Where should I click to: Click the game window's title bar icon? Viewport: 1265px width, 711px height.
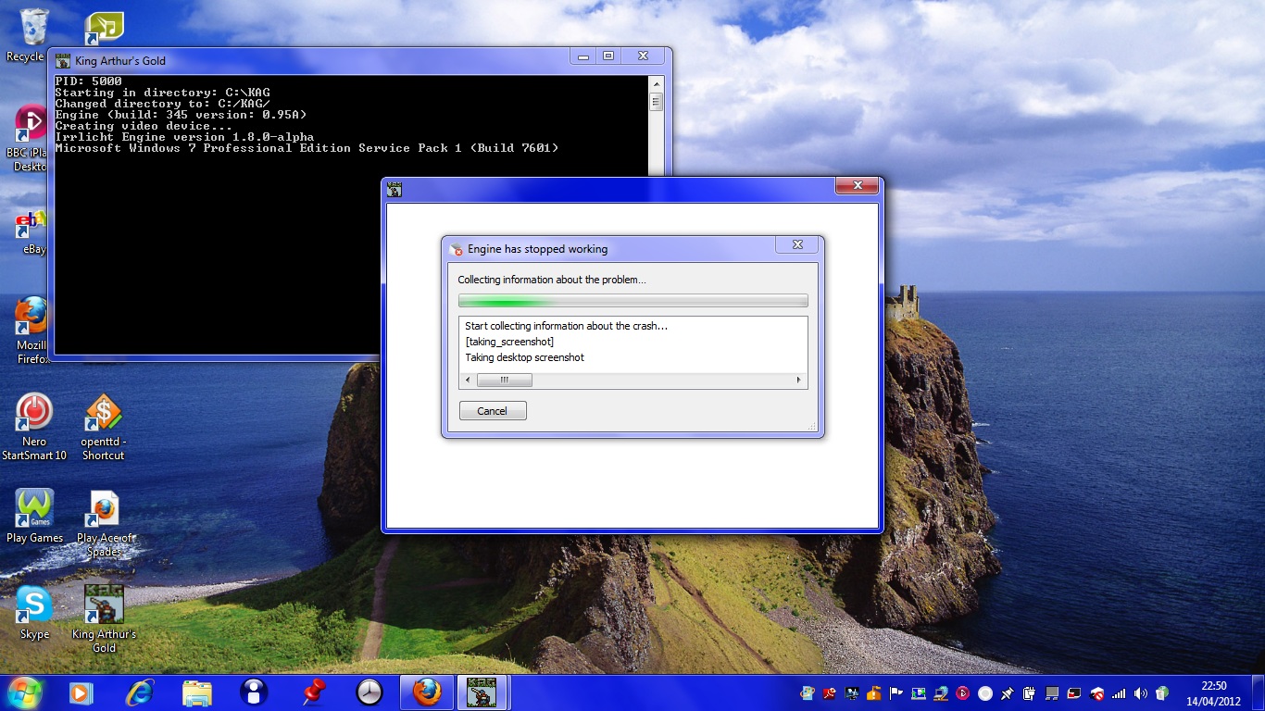click(x=395, y=189)
